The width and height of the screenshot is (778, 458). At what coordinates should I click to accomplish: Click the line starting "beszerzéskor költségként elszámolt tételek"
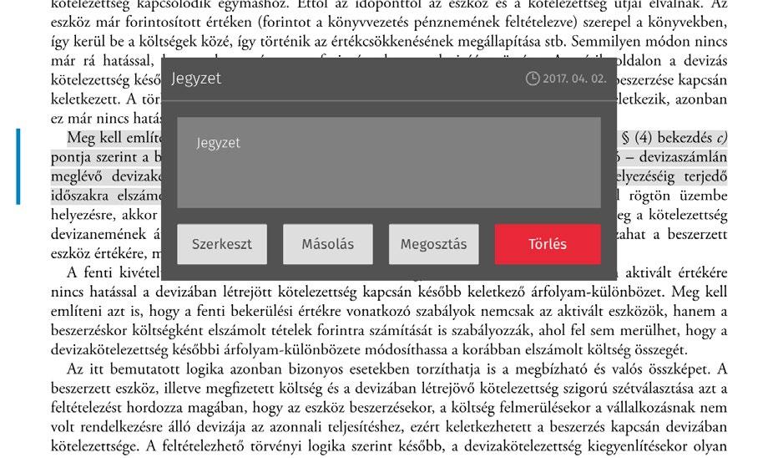point(389,330)
